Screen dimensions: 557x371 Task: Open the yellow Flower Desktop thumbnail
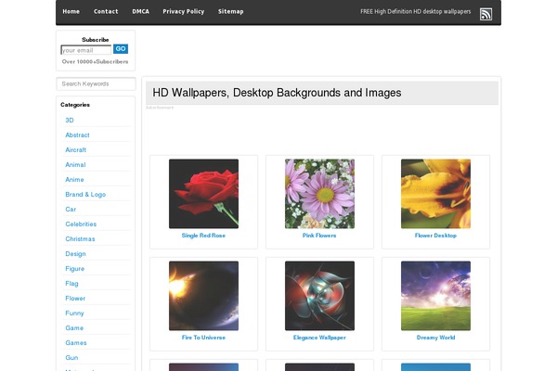[x=436, y=194]
